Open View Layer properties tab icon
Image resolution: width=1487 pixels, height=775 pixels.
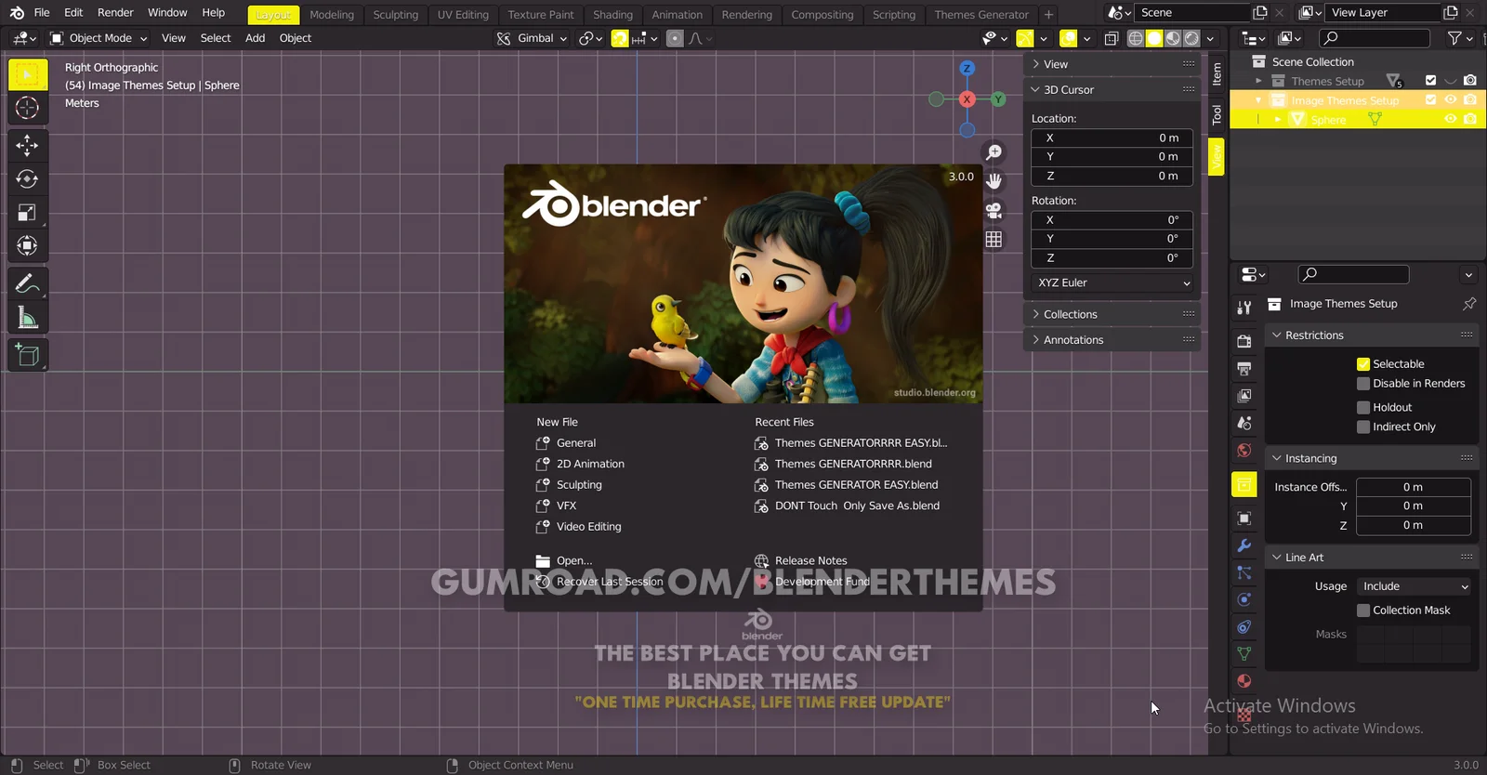click(x=1244, y=396)
